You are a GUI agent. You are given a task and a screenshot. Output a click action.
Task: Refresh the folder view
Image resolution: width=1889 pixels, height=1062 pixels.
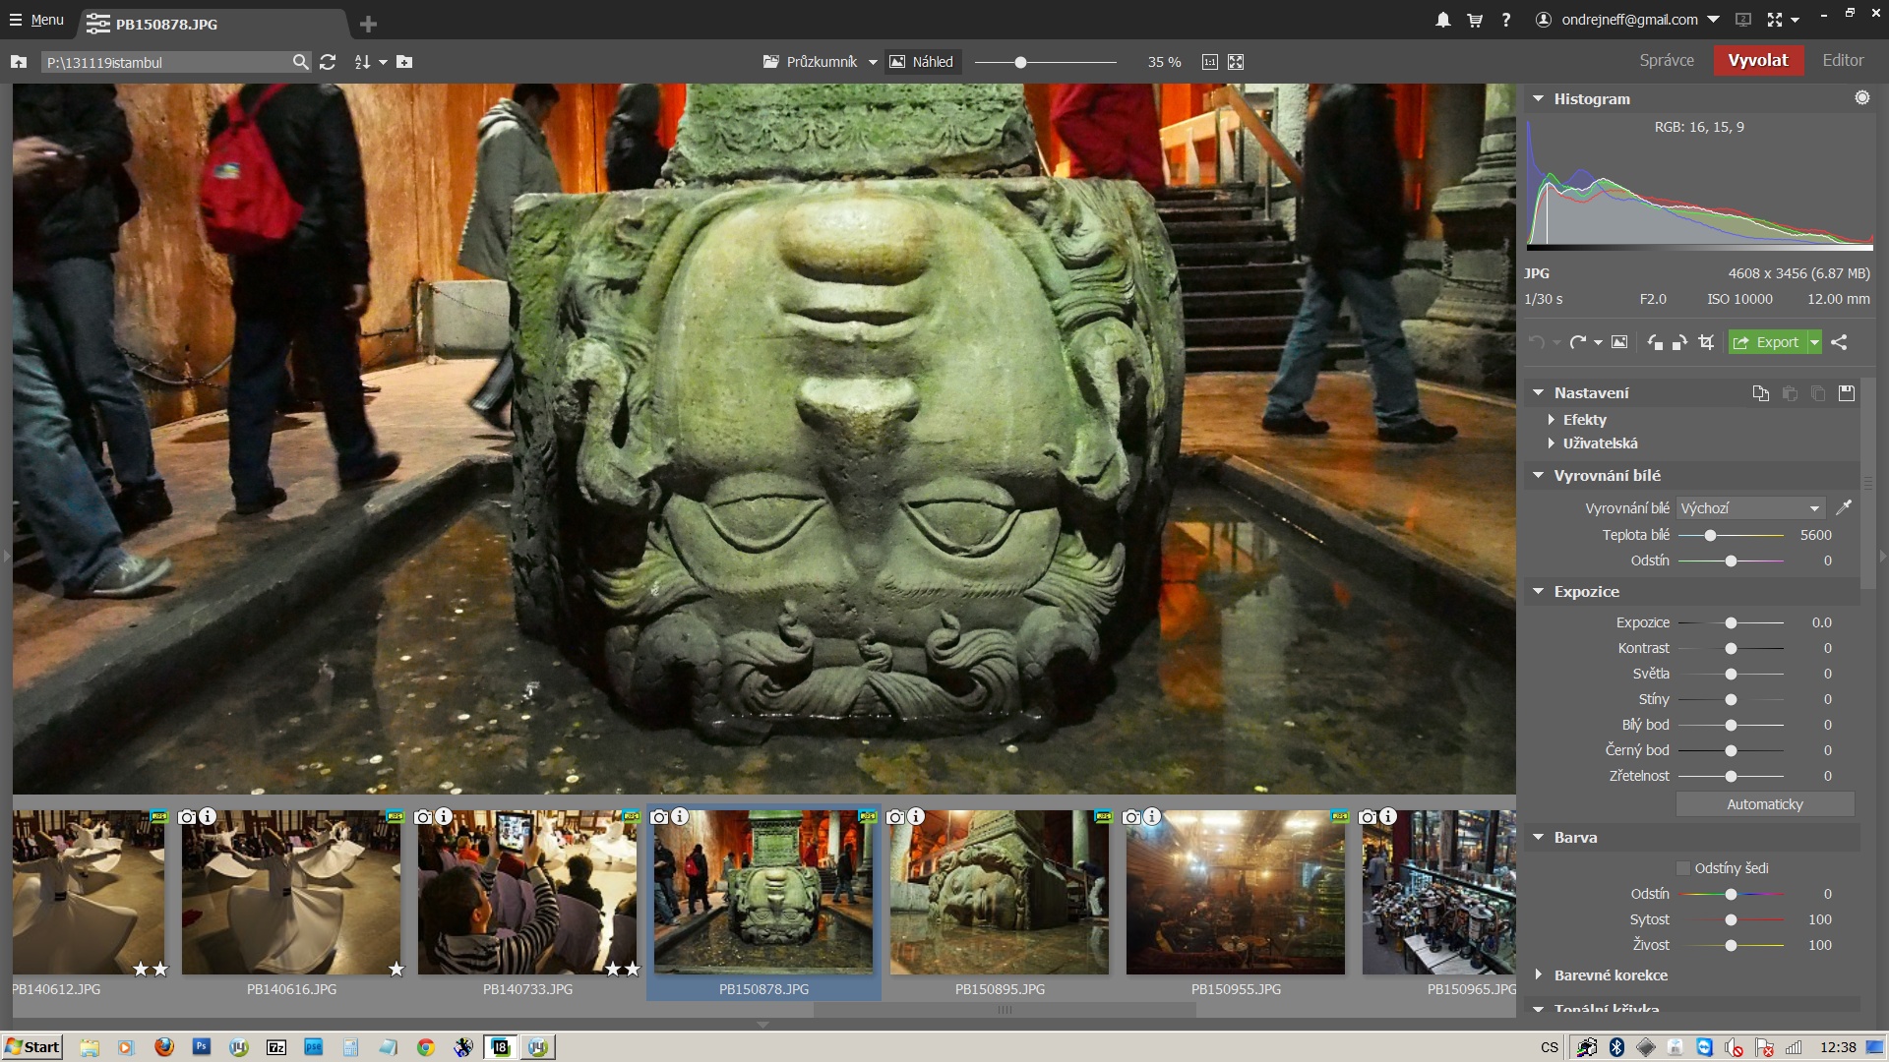(328, 62)
